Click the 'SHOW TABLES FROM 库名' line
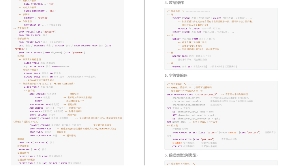The image size is (289, 166). (33, 35)
